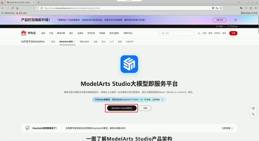Click the 文档 pill button beside 控制台
259x141 pixels.
pos(145,108)
